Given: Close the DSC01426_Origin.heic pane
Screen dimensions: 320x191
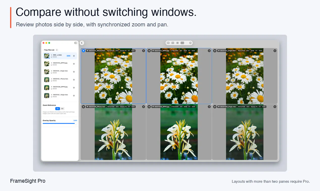Looking at the screenshot, I should (275, 107).
